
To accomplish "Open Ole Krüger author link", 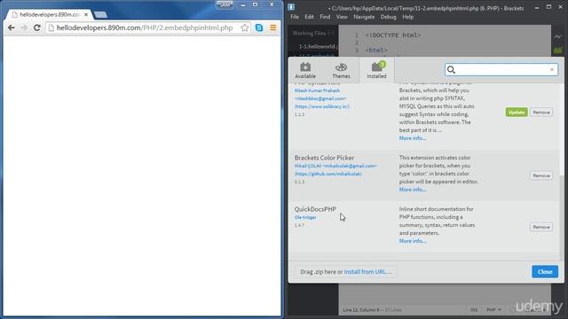I will tap(305, 217).
